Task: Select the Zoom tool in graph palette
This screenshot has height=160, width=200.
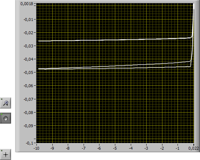Action: (6, 103)
